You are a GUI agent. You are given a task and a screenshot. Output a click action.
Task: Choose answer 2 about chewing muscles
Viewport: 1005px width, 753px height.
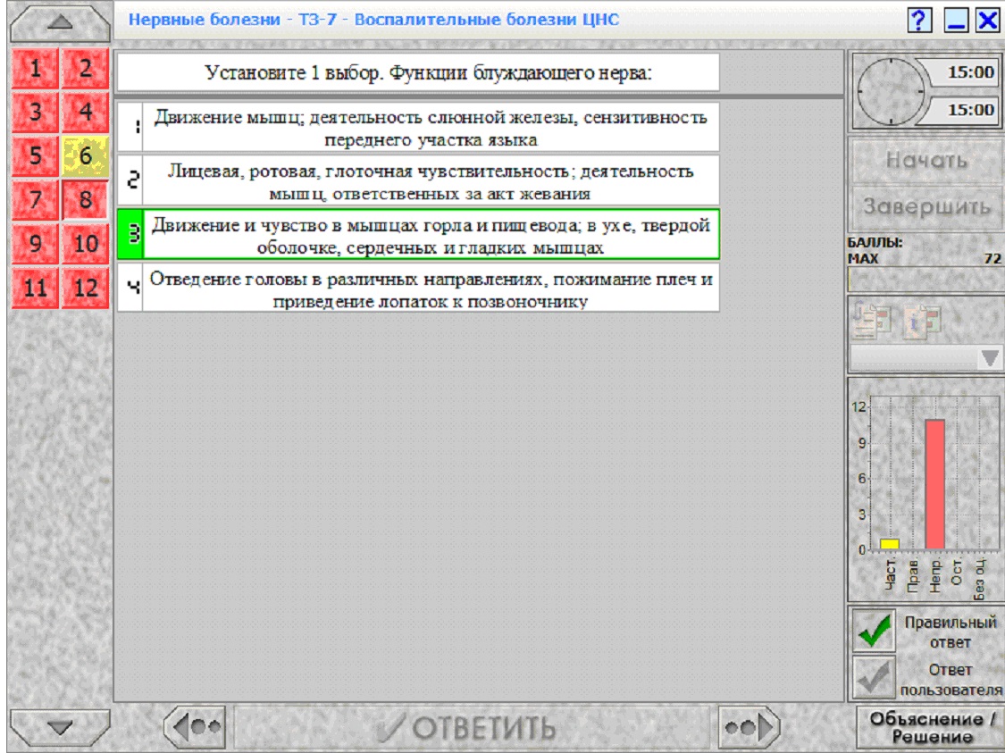418,181
